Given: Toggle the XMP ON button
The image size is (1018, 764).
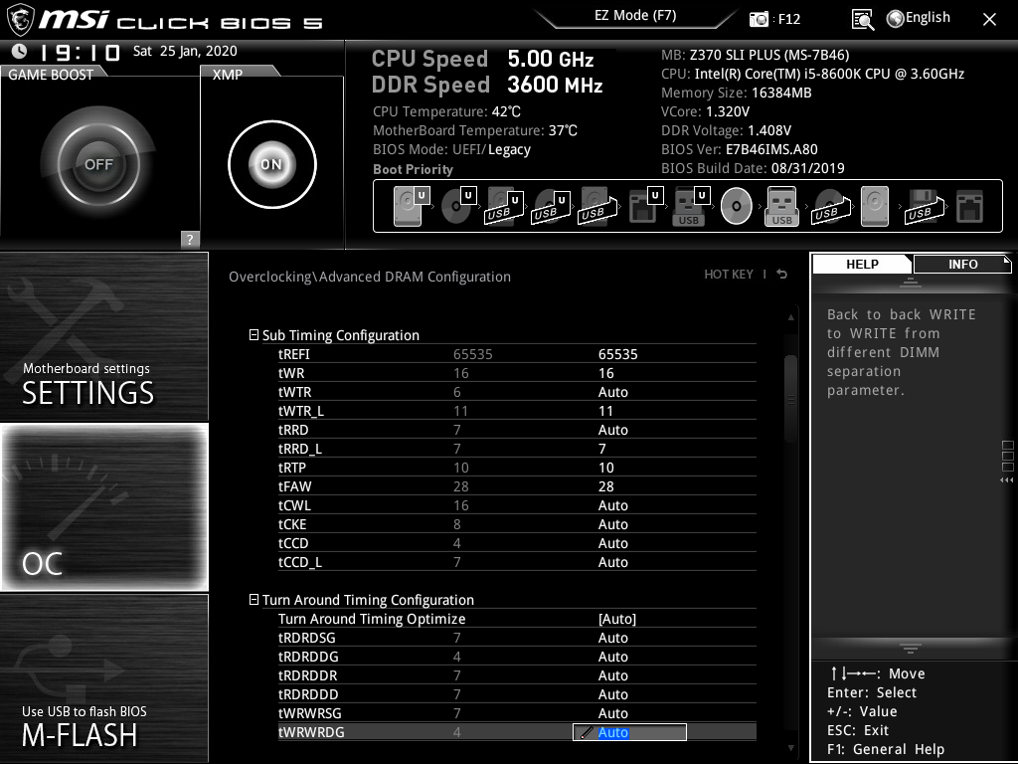Looking at the screenshot, I should (x=272, y=164).
